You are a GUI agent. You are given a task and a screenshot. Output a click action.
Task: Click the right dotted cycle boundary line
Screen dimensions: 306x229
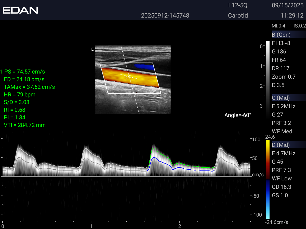coord(214,176)
